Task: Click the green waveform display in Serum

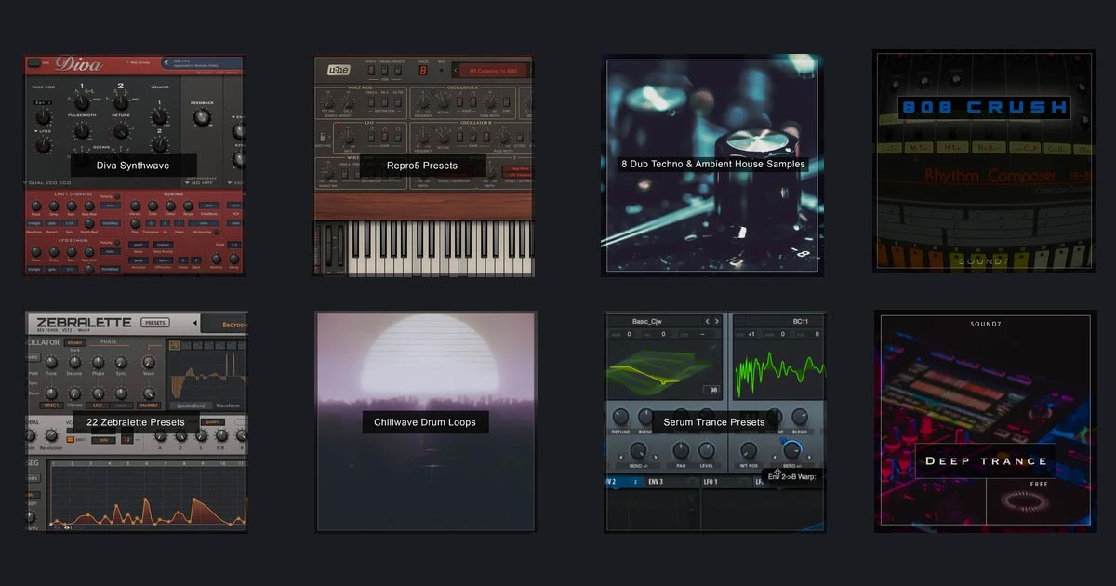Action: point(779,364)
